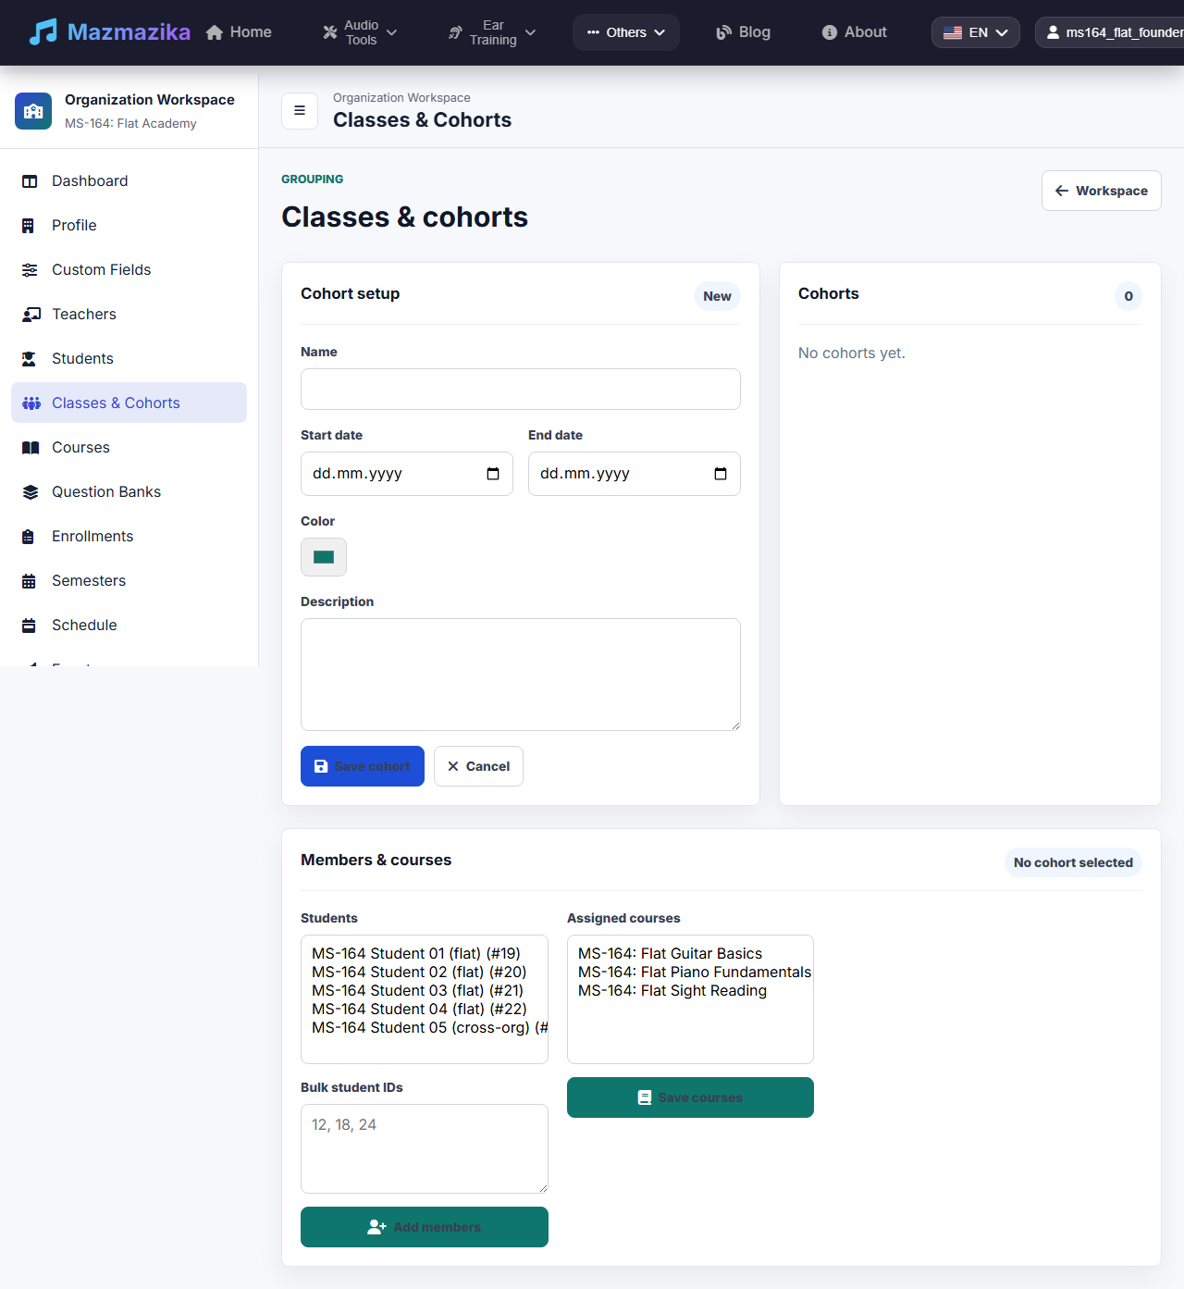The width and height of the screenshot is (1184, 1289).
Task: Expand the Ear Training dropdown menu
Action: pyautogui.click(x=492, y=32)
